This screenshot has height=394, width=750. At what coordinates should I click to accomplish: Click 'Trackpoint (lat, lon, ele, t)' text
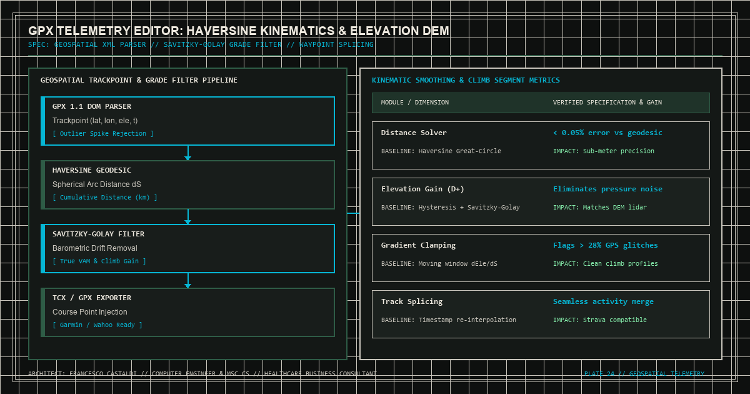point(95,121)
